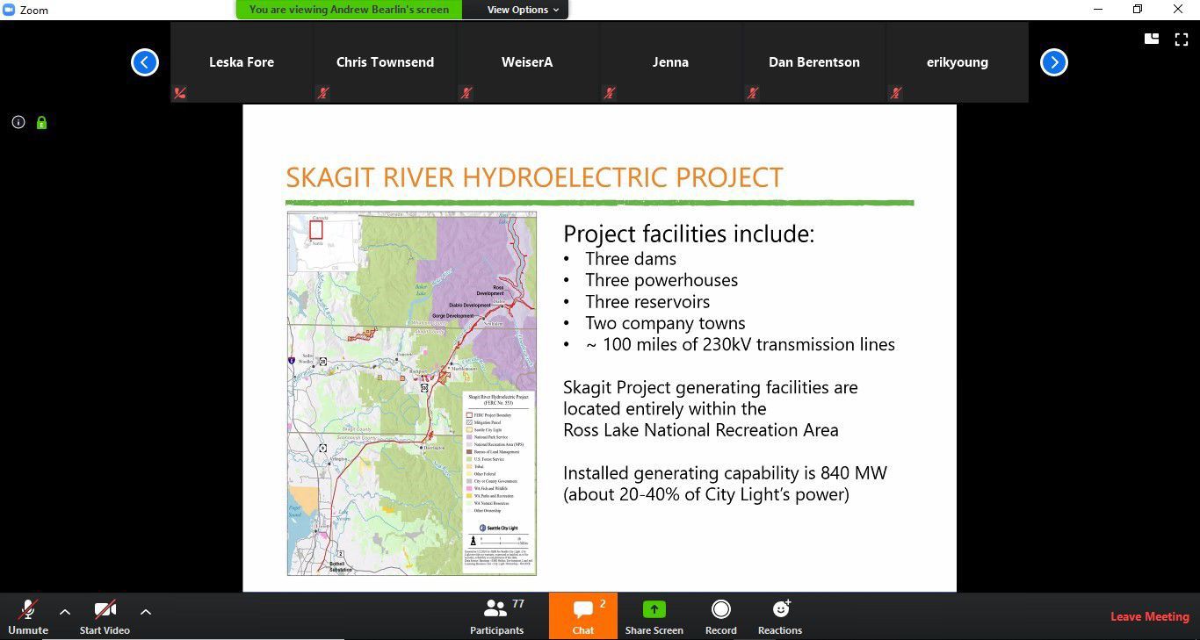Open the Chat panel

(583, 616)
